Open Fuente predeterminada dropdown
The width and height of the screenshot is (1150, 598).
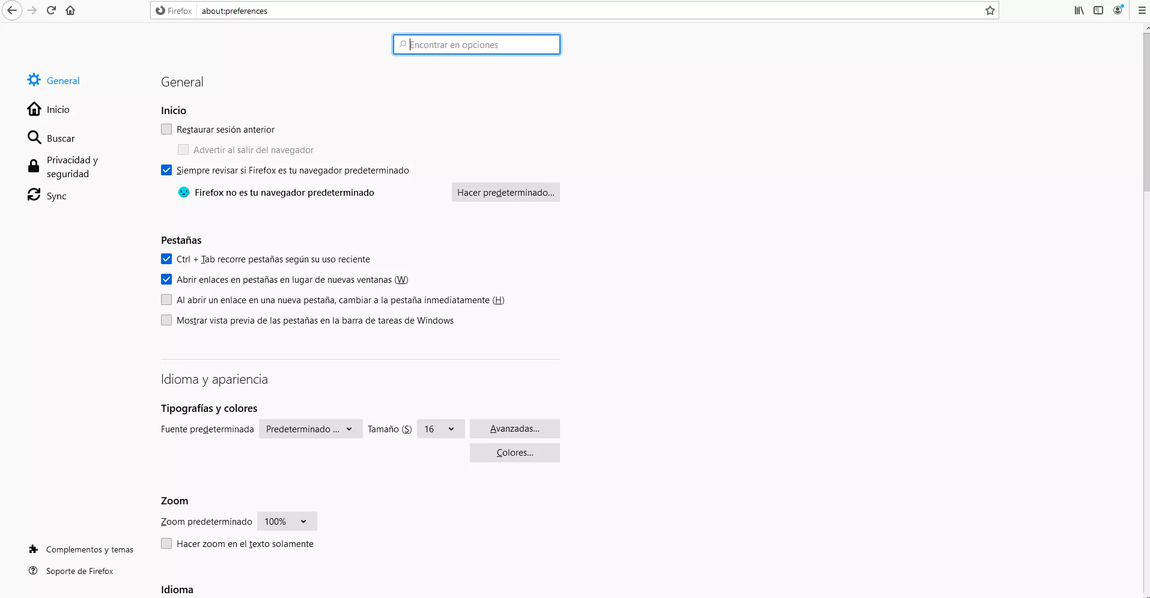coord(311,429)
